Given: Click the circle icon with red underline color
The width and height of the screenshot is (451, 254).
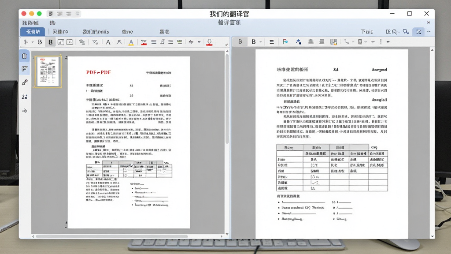Looking at the screenshot, I should point(209,42).
